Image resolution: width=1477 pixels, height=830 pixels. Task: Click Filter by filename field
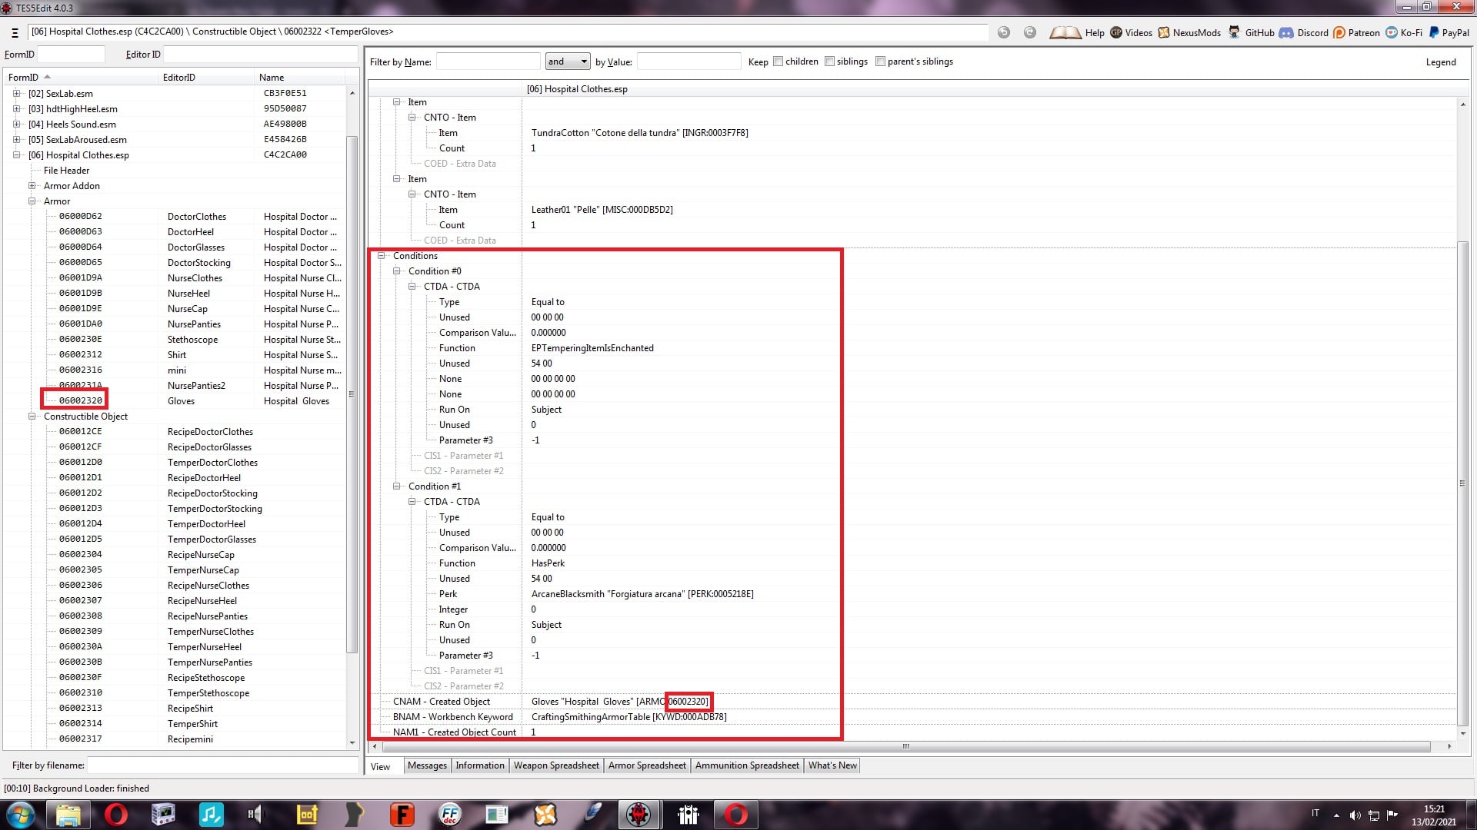pos(222,765)
